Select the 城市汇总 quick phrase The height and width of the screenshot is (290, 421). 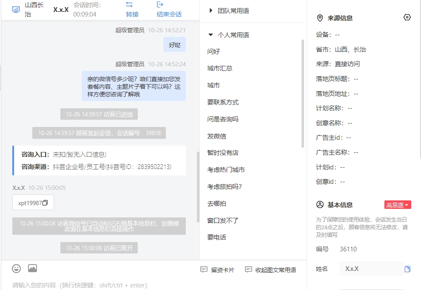[219, 68]
